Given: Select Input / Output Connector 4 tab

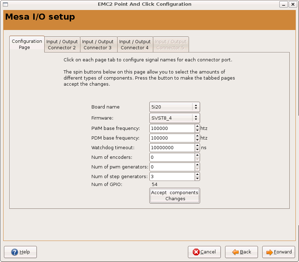Looking at the screenshot, I should (135, 45).
